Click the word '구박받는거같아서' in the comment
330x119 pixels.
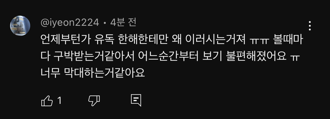[94, 56]
